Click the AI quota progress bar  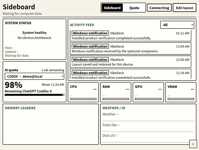(35, 95)
